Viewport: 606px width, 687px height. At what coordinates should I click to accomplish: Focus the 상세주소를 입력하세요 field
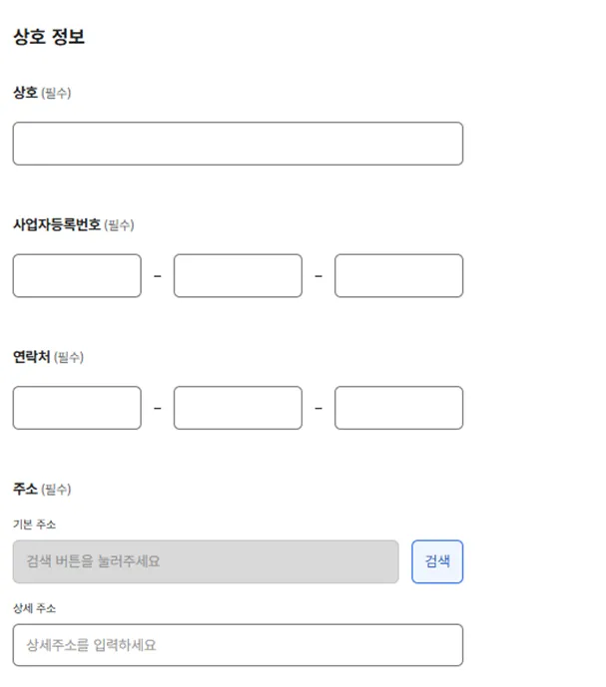238,645
